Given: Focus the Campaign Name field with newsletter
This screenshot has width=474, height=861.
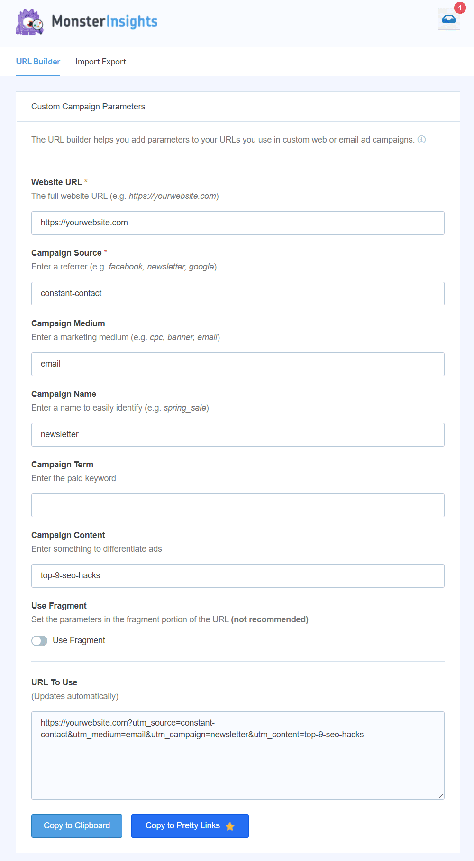Looking at the screenshot, I should [237, 434].
